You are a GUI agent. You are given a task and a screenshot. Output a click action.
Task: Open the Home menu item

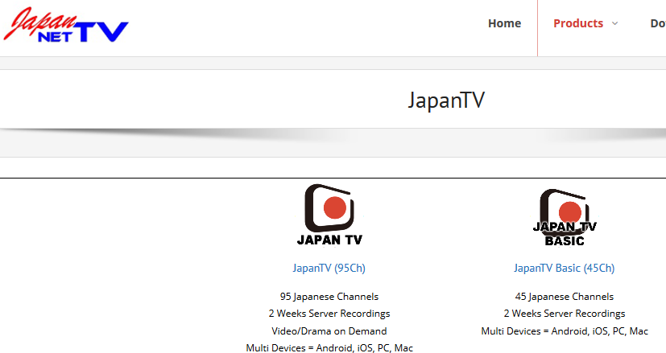tap(504, 23)
